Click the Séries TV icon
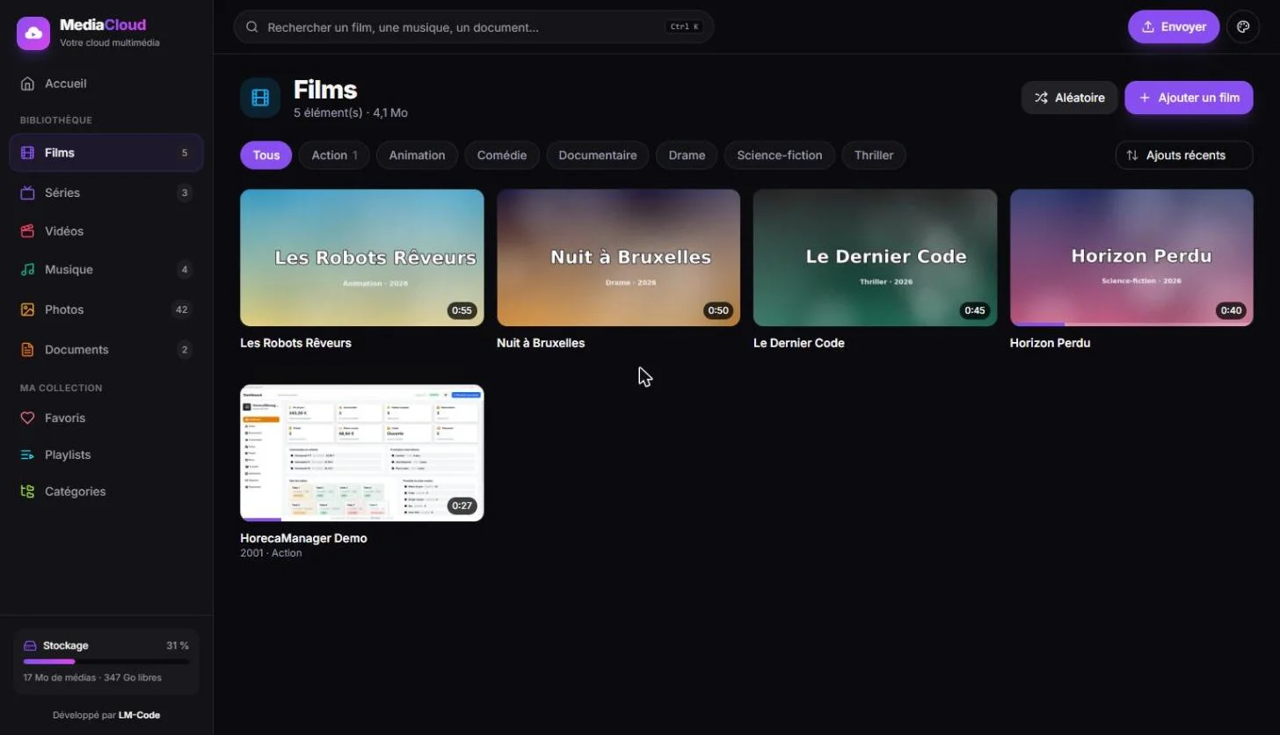Viewport: 1280px width, 735px height. pyautogui.click(x=28, y=193)
